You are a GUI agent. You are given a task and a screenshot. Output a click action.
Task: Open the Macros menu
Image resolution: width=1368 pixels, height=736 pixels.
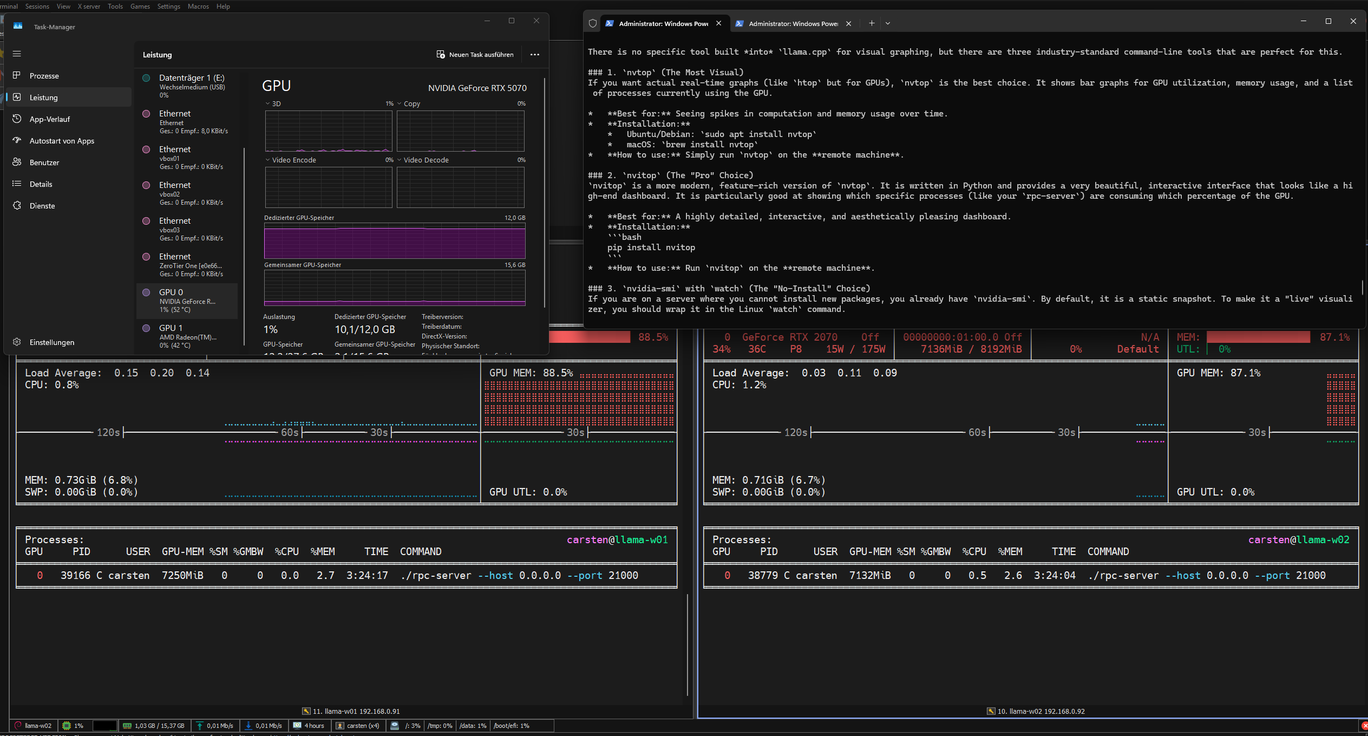pos(198,6)
